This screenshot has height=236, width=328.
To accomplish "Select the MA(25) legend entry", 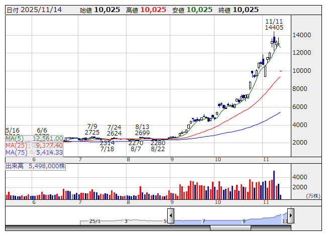I will tap(34, 145).
